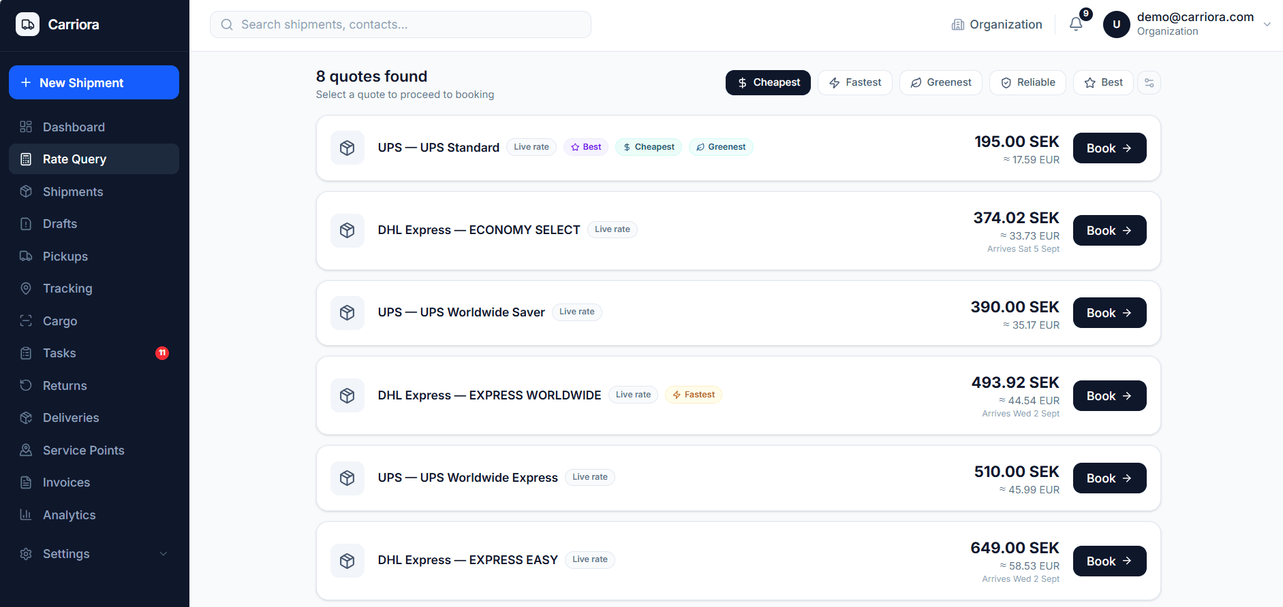
Task: Sort quotes by Fastest
Action: (x=855, y=83)
